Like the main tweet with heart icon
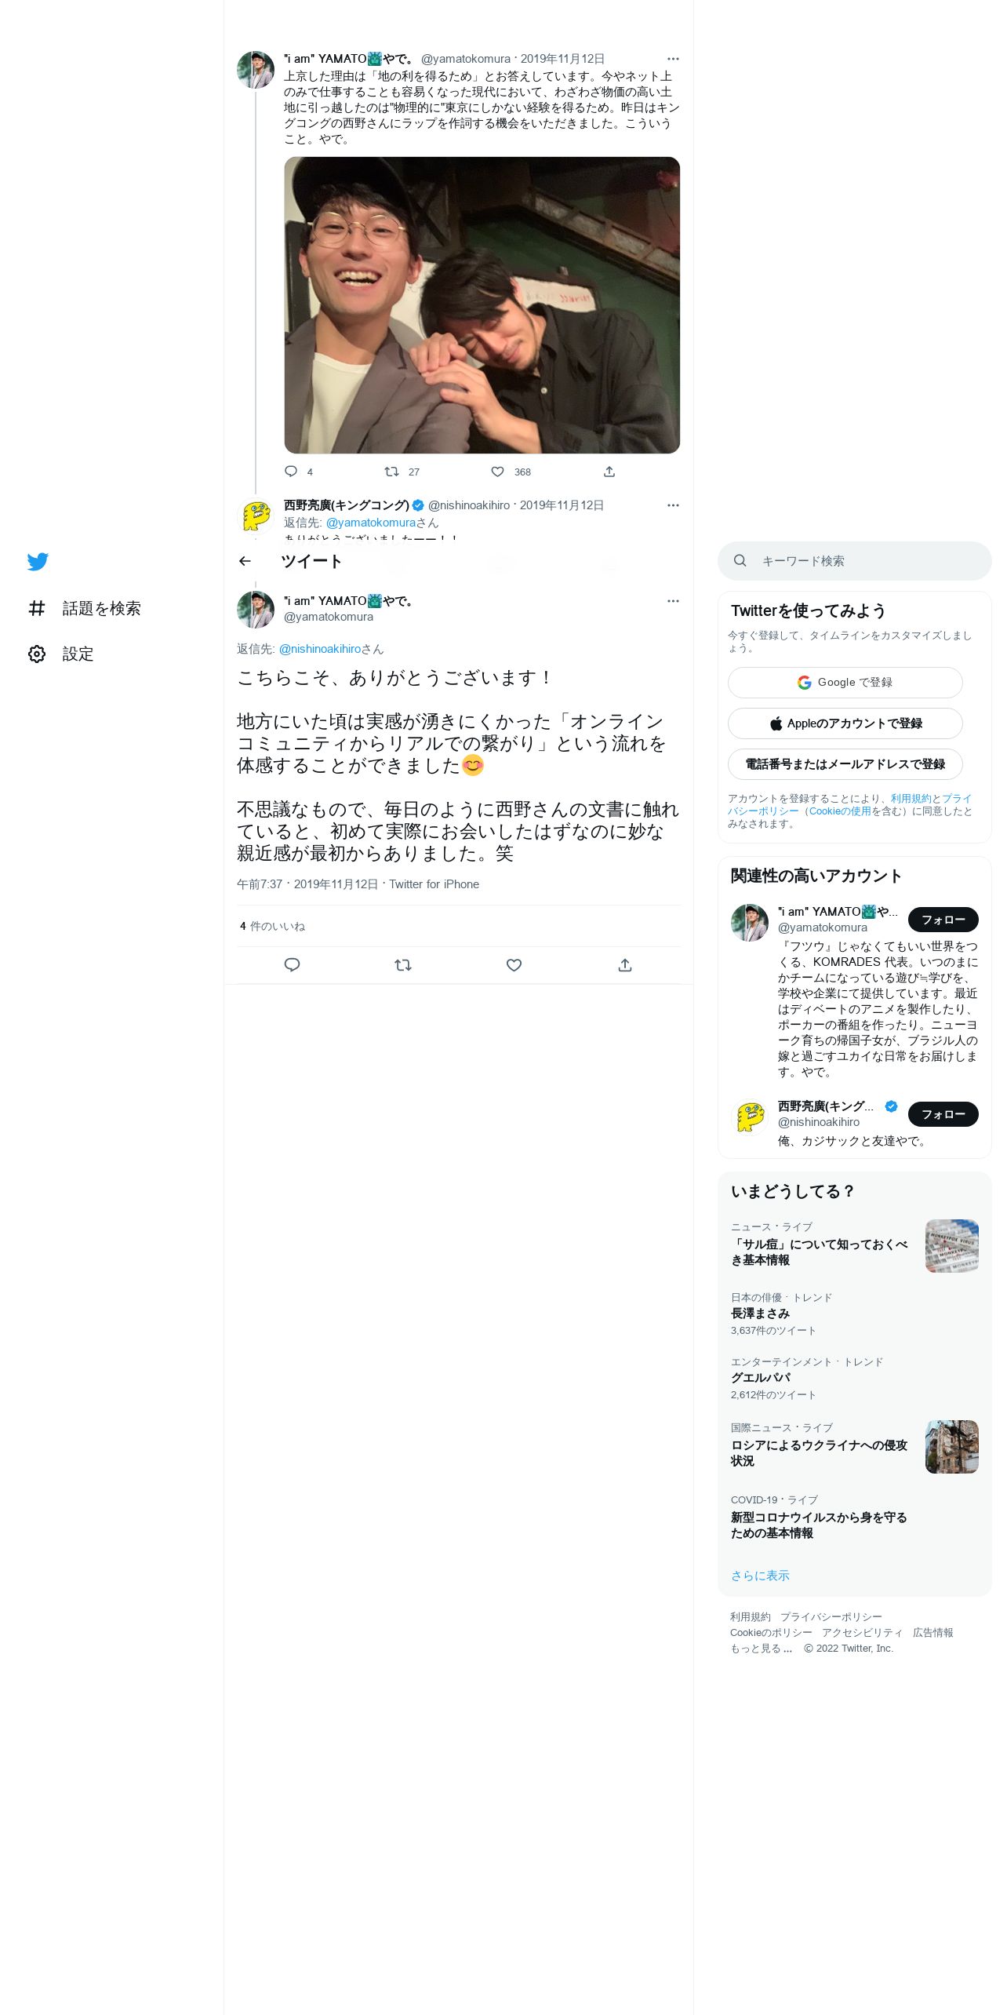This screenshot has width=1007, height=2015. 514,965
